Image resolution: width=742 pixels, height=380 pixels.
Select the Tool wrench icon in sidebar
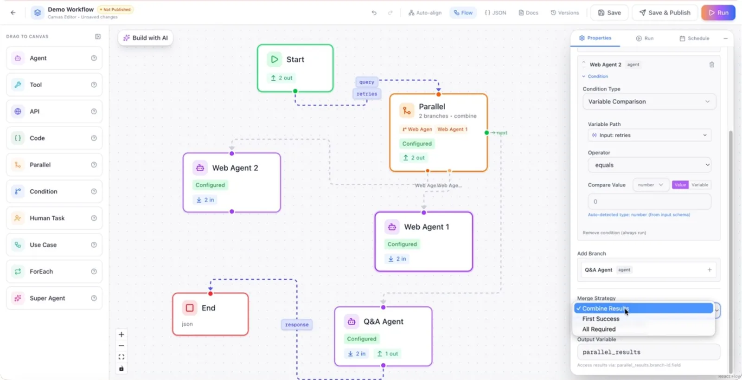tap(18, 84)
